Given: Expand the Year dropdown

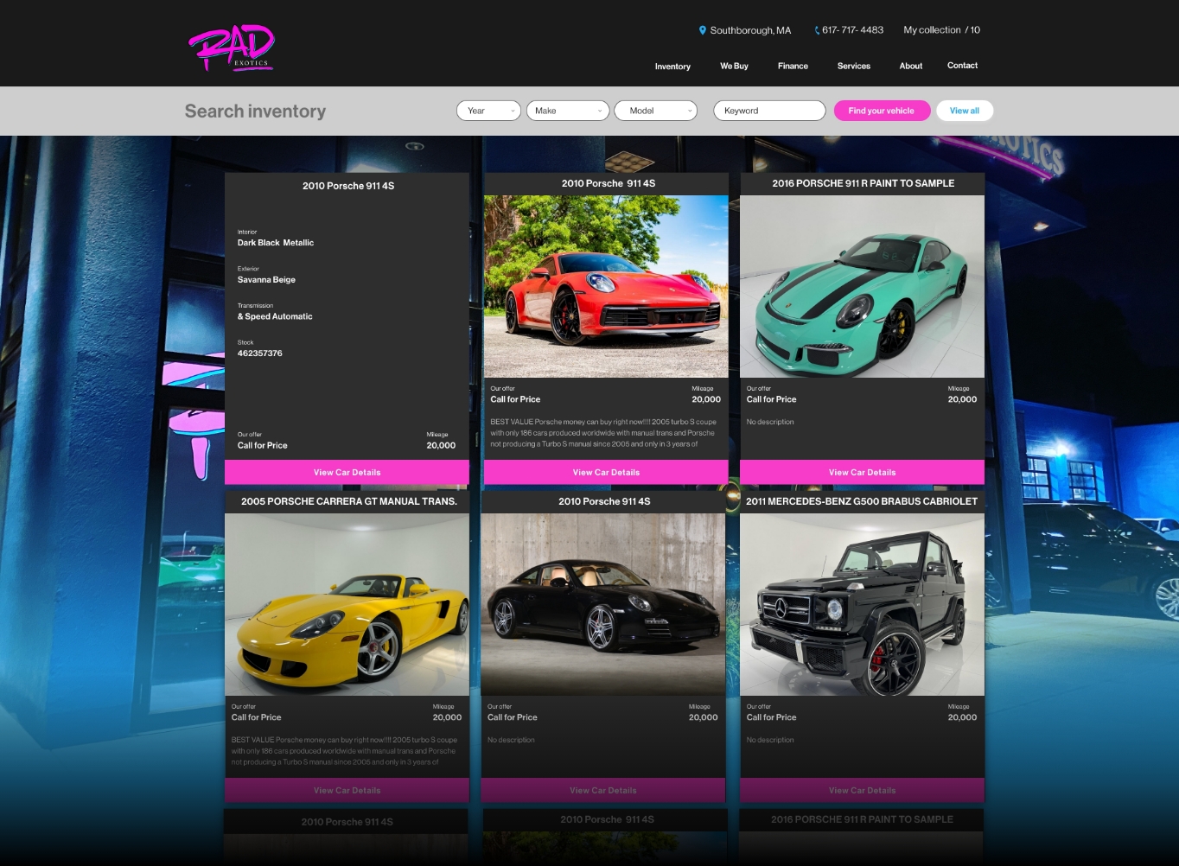Looking at the screenshot, I should pos(488,111).
